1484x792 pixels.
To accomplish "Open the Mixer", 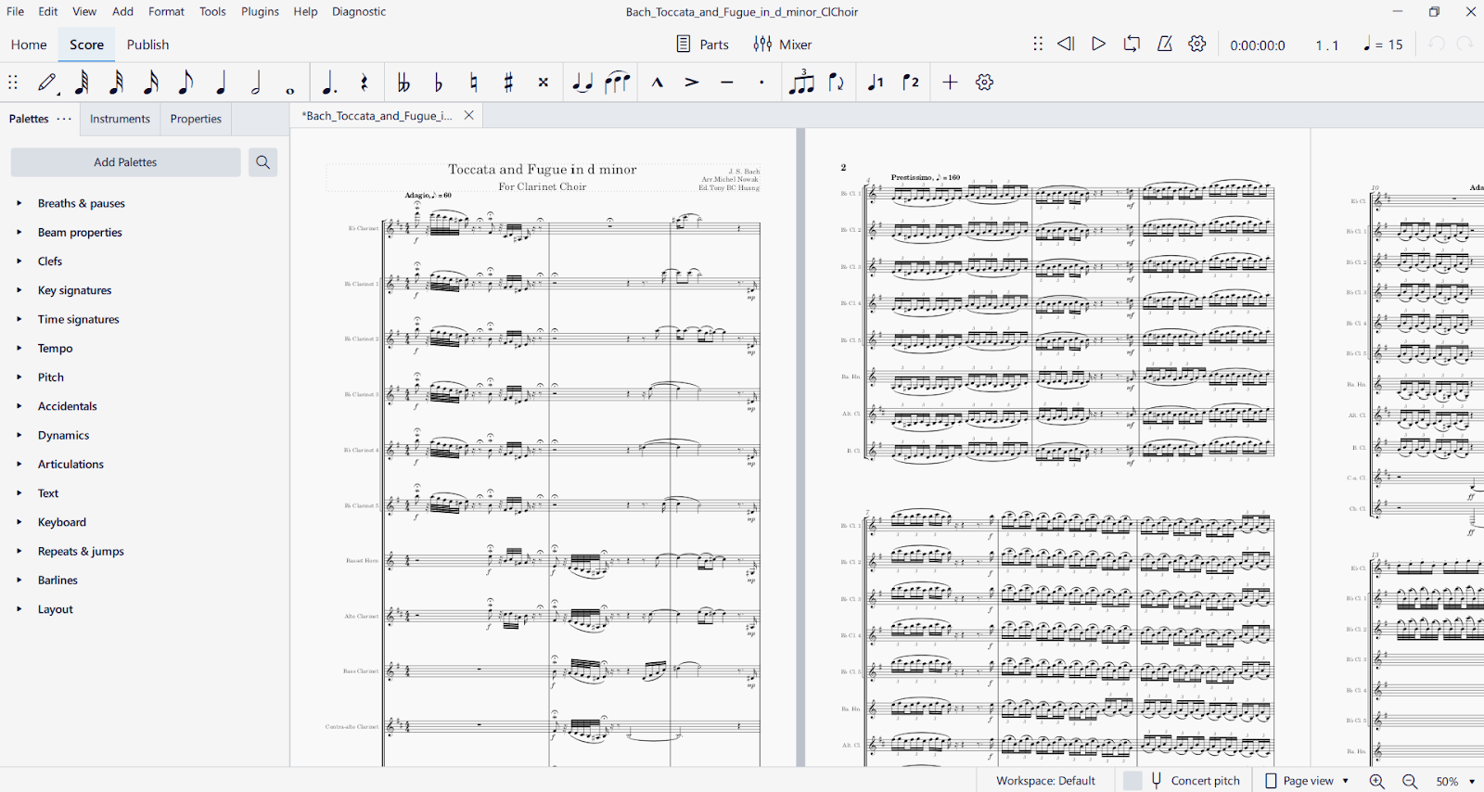I will [782, 45].
